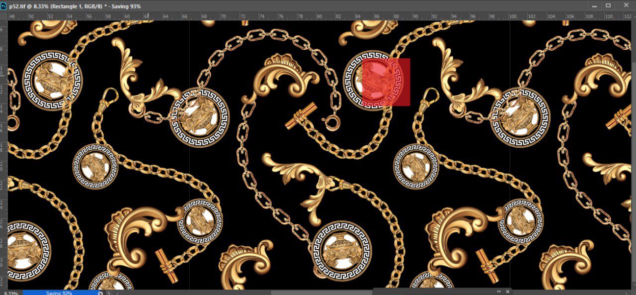Cancel the file save in progress
636x295 pixels.
click(100, 293)
